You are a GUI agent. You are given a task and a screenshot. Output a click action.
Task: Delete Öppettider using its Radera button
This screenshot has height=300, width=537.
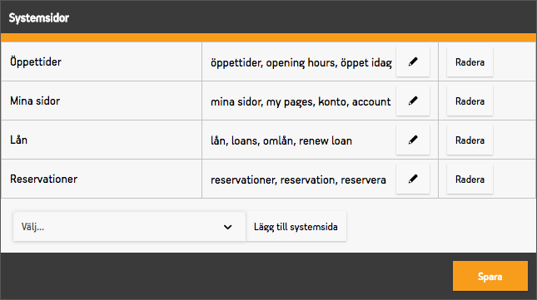470,61
